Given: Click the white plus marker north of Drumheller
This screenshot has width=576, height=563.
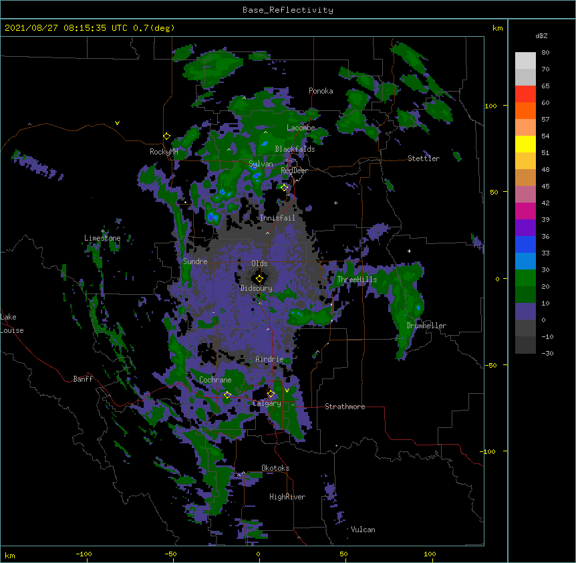Looking at the screenshot, I should (x=409, y=251).
